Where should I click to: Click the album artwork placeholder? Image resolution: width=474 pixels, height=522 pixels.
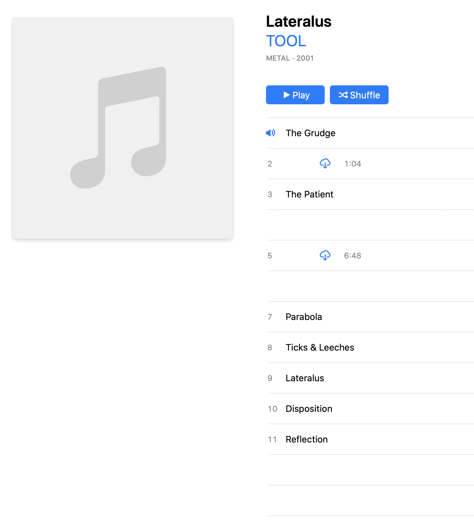click(123, 128)
